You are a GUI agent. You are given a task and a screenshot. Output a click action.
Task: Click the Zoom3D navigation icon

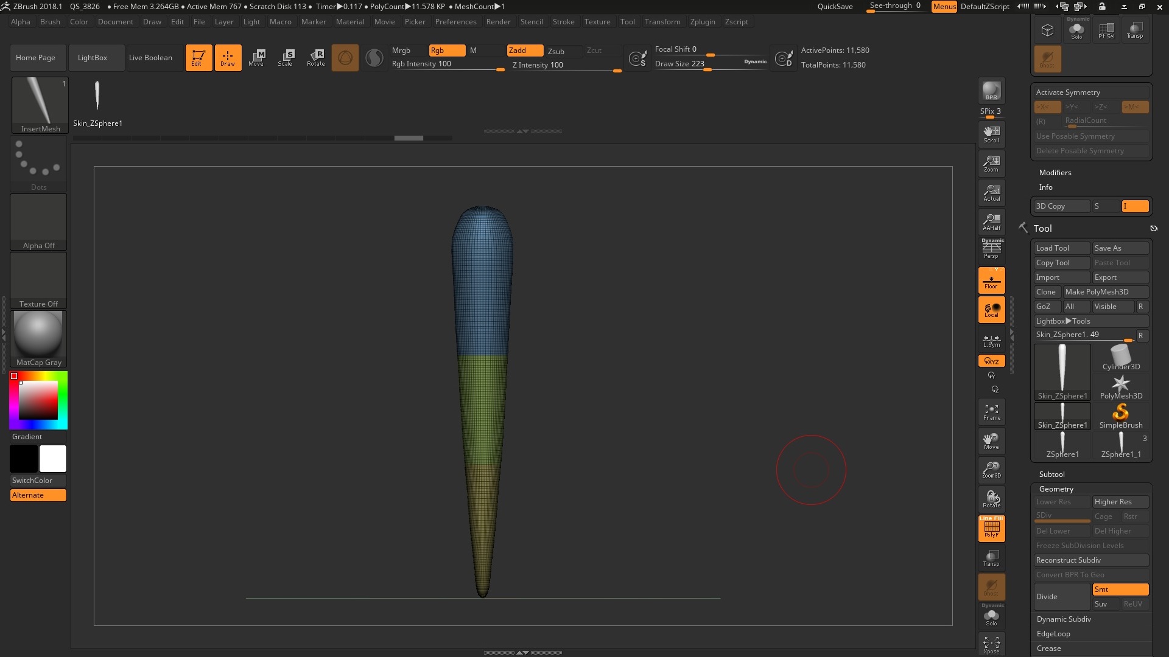coord(991,470)
